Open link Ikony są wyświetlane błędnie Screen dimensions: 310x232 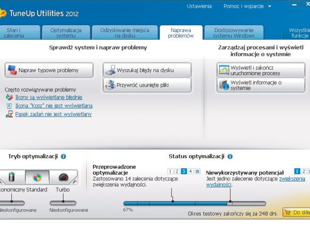tap(49, 97)
